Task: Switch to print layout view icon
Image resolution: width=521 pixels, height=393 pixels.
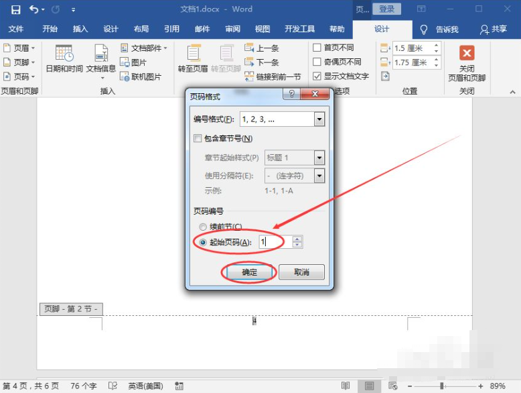Action: click(x=369, y=386)
